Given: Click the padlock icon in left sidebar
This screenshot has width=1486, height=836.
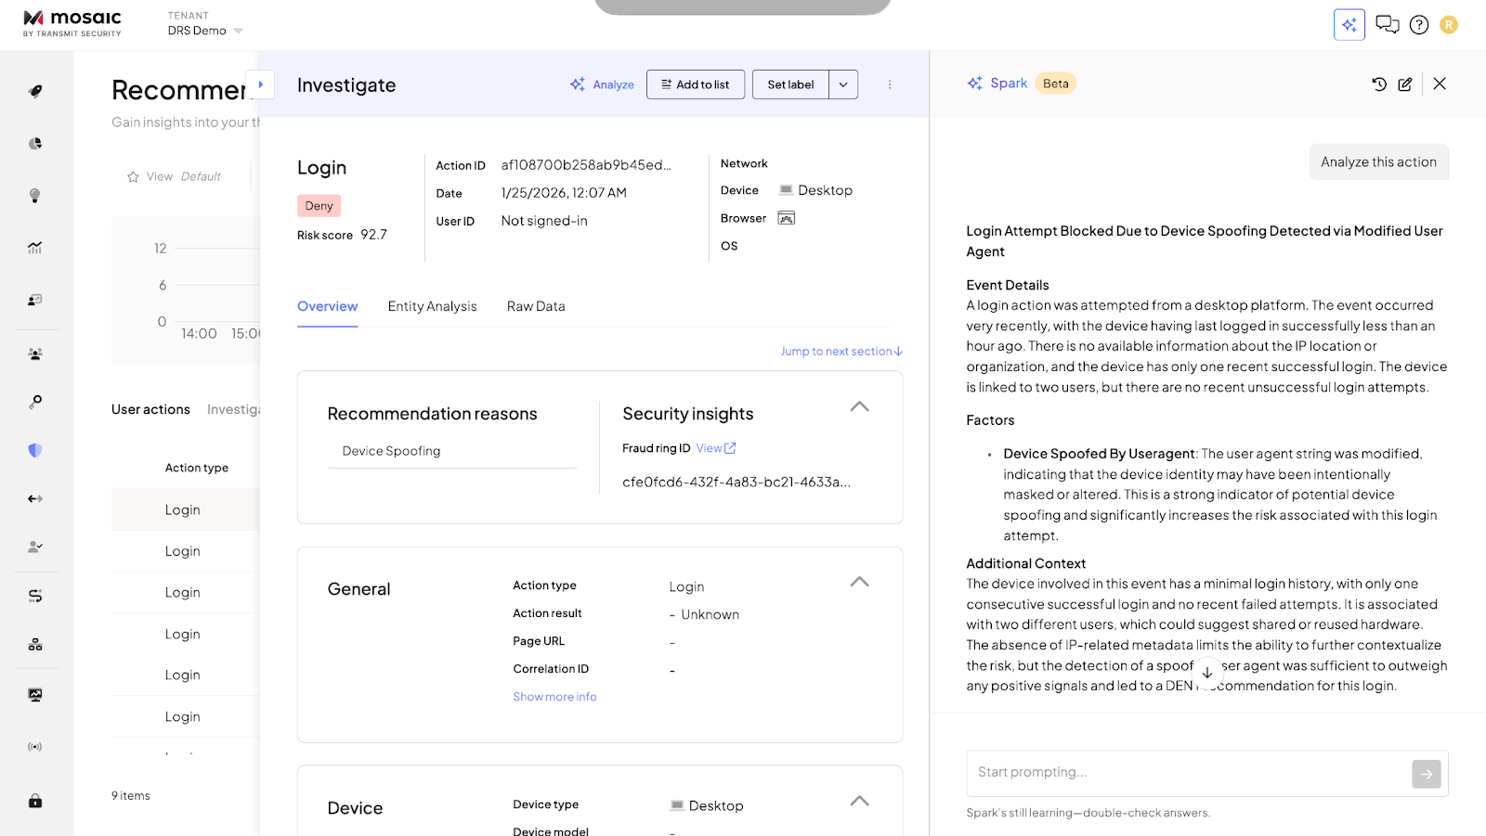Looking at the screenshot, I should 35,801.
